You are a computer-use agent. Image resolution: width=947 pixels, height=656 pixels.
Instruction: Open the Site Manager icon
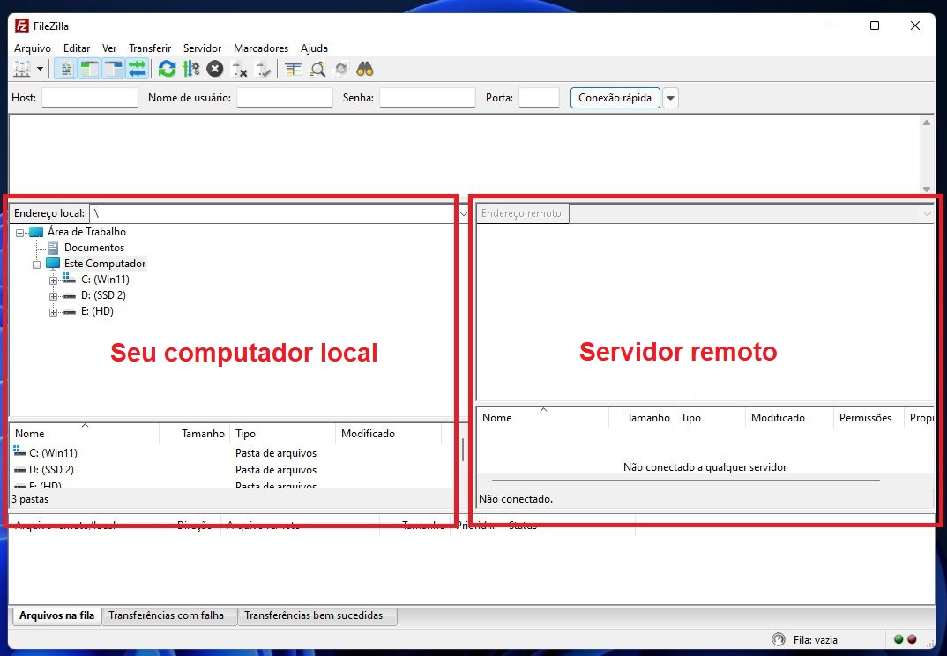tap(22, 69)
